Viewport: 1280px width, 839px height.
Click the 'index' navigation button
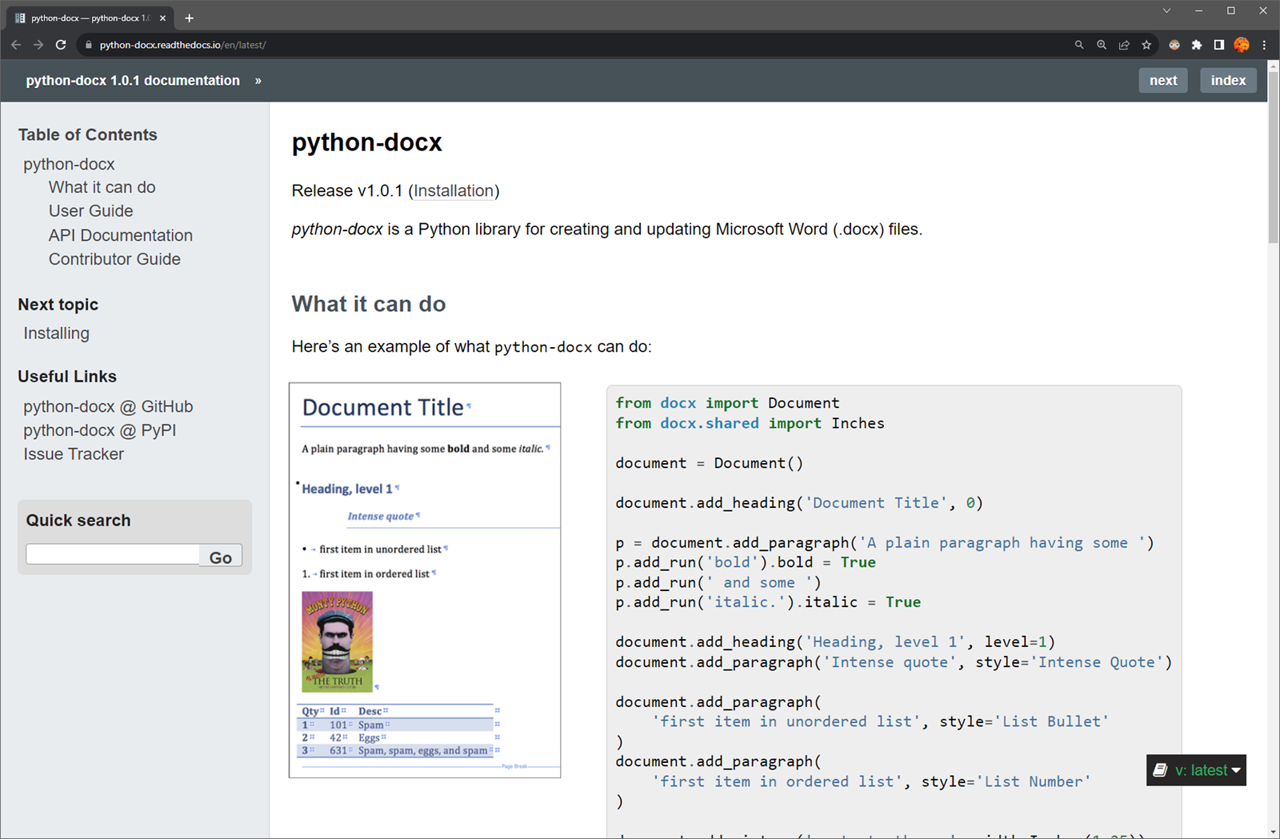pyautogui.click(x=1228, y=80)
